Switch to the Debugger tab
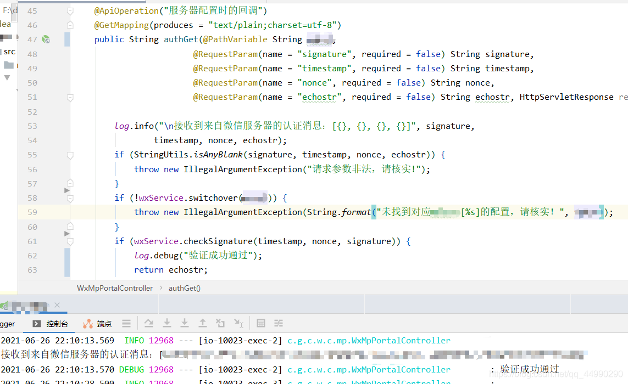 [8, 324]
